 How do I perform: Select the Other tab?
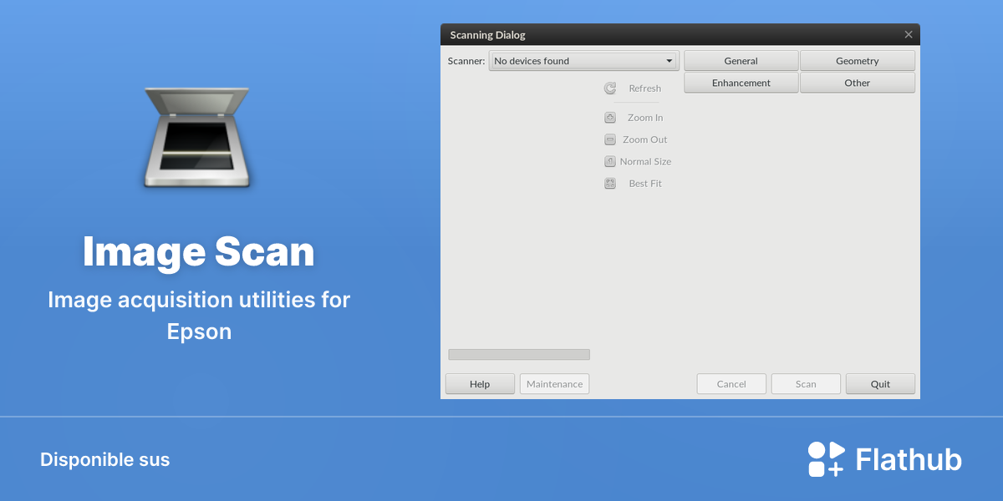click(x=858, y=83)
